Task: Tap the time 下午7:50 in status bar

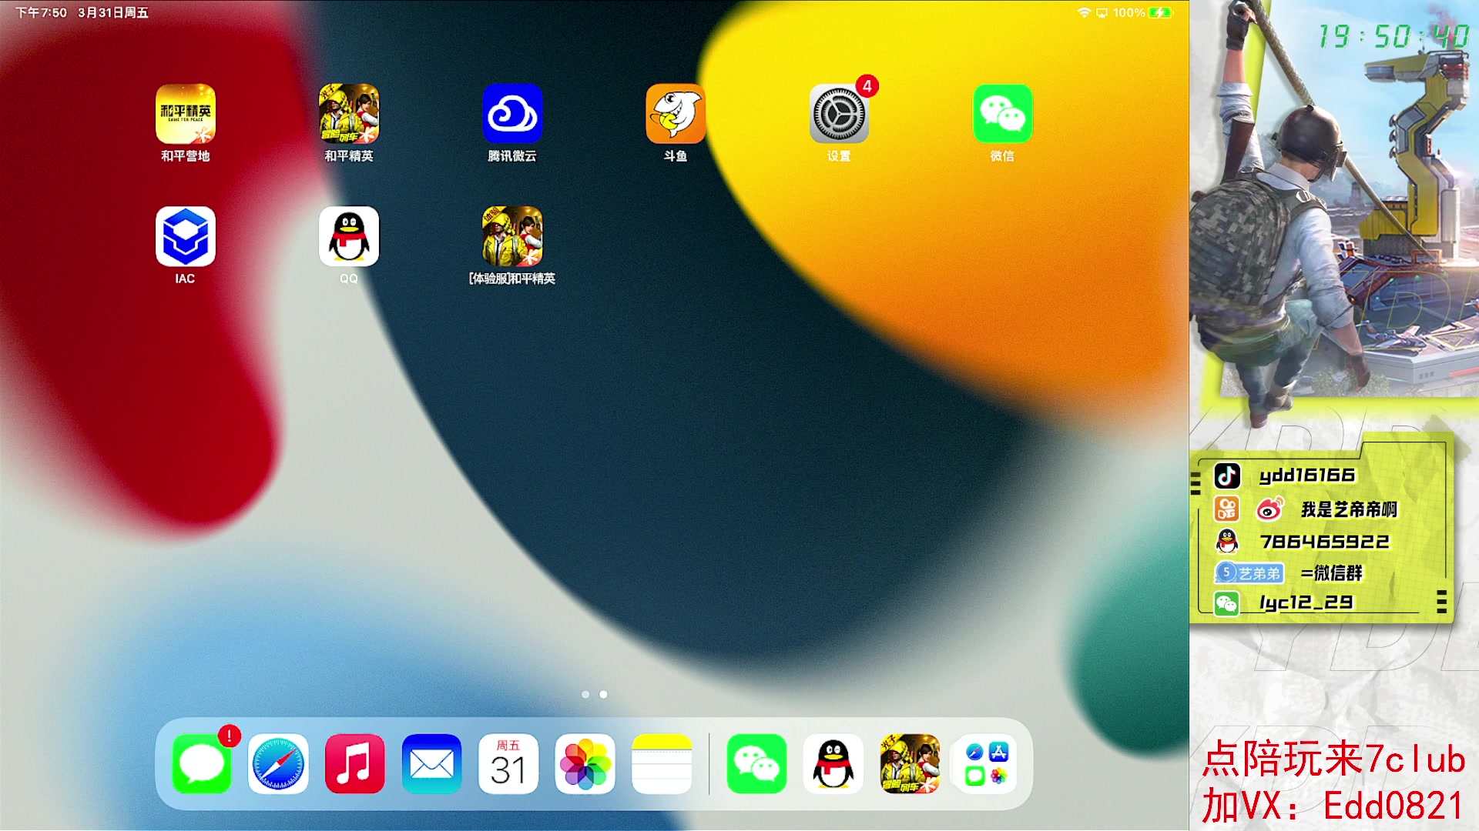Action: (x=41, y=12)
